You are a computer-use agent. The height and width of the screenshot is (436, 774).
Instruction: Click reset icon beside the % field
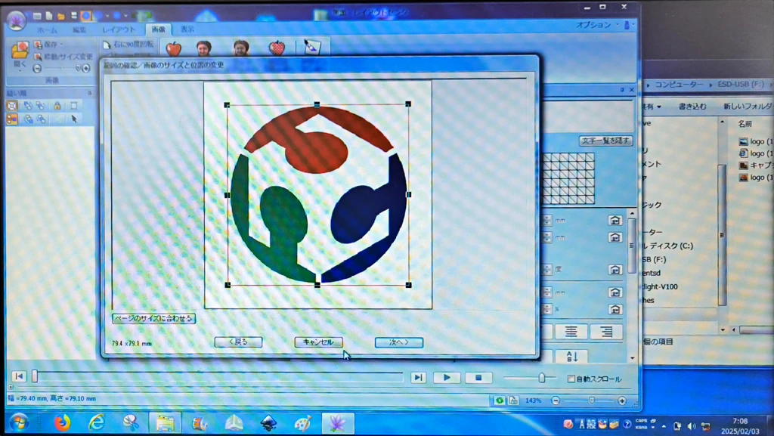[615, 309]
